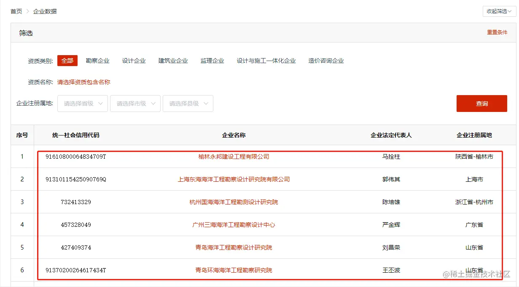The height and width of the screenshot is (287, 519).
Task: Go to 首页 breadcrumb link
Action: coord(16,11)
